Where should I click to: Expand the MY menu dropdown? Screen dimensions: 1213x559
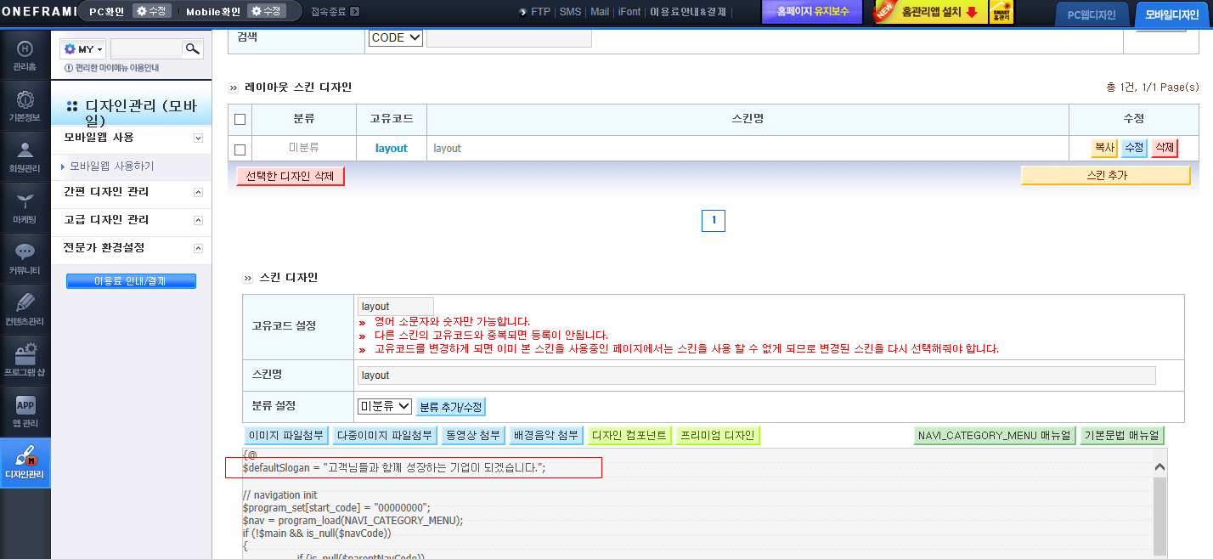[x=83, y=49]
